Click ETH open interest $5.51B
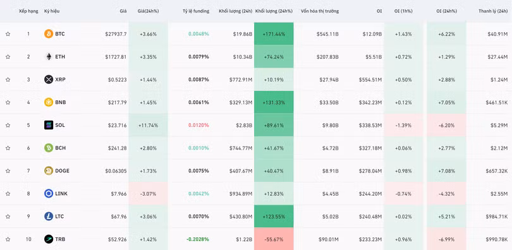Screen dimensions: 512x250 (374, 57)
